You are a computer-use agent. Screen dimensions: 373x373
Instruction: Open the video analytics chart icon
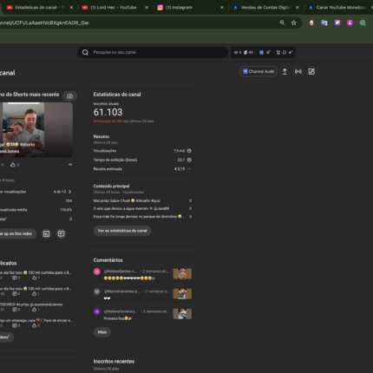pos(46,233)
